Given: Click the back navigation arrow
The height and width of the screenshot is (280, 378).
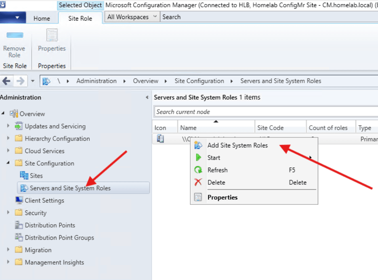Looking at the screenshot, I should pyautogui.click(x=6, y=81).
